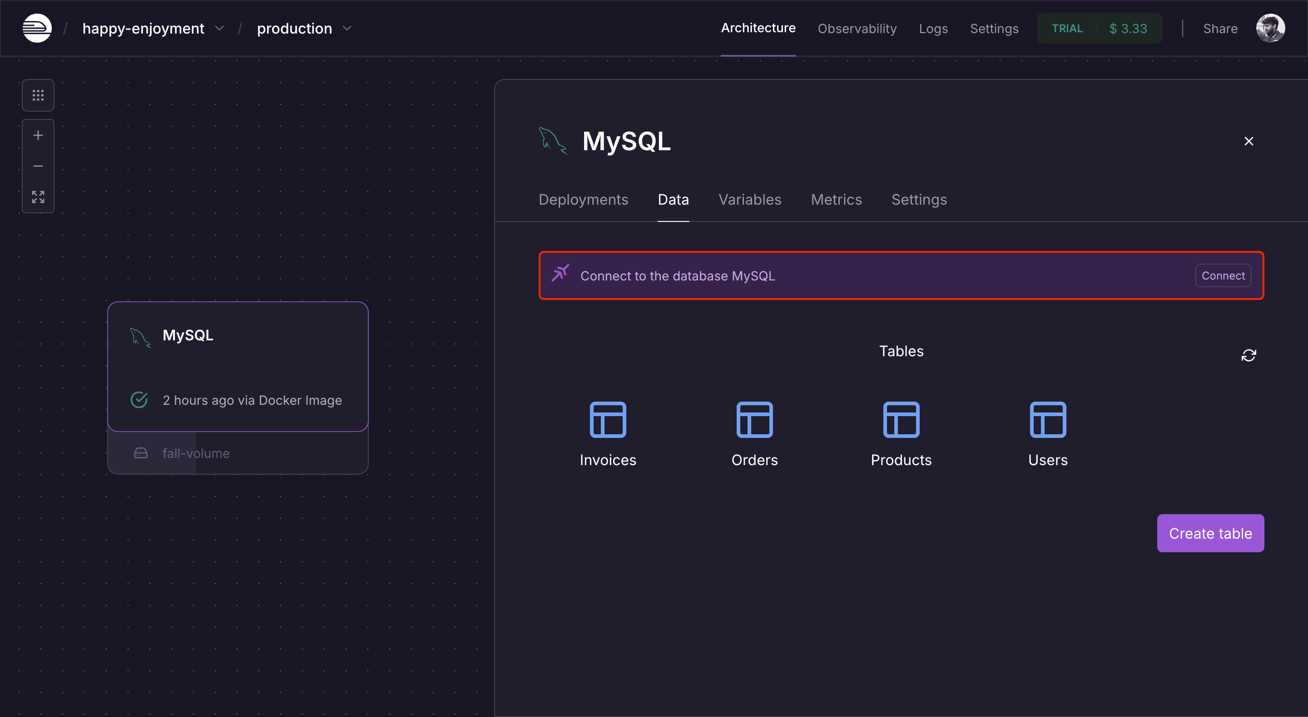Open the MySQL service Settings tab
This screenshot has height=717, width=1308.
click(x=919, y=199)
